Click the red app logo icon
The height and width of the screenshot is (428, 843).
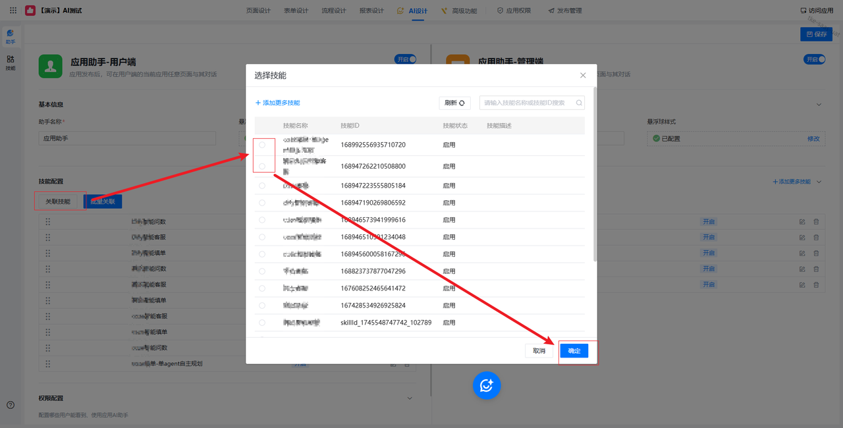coord(30,11)
